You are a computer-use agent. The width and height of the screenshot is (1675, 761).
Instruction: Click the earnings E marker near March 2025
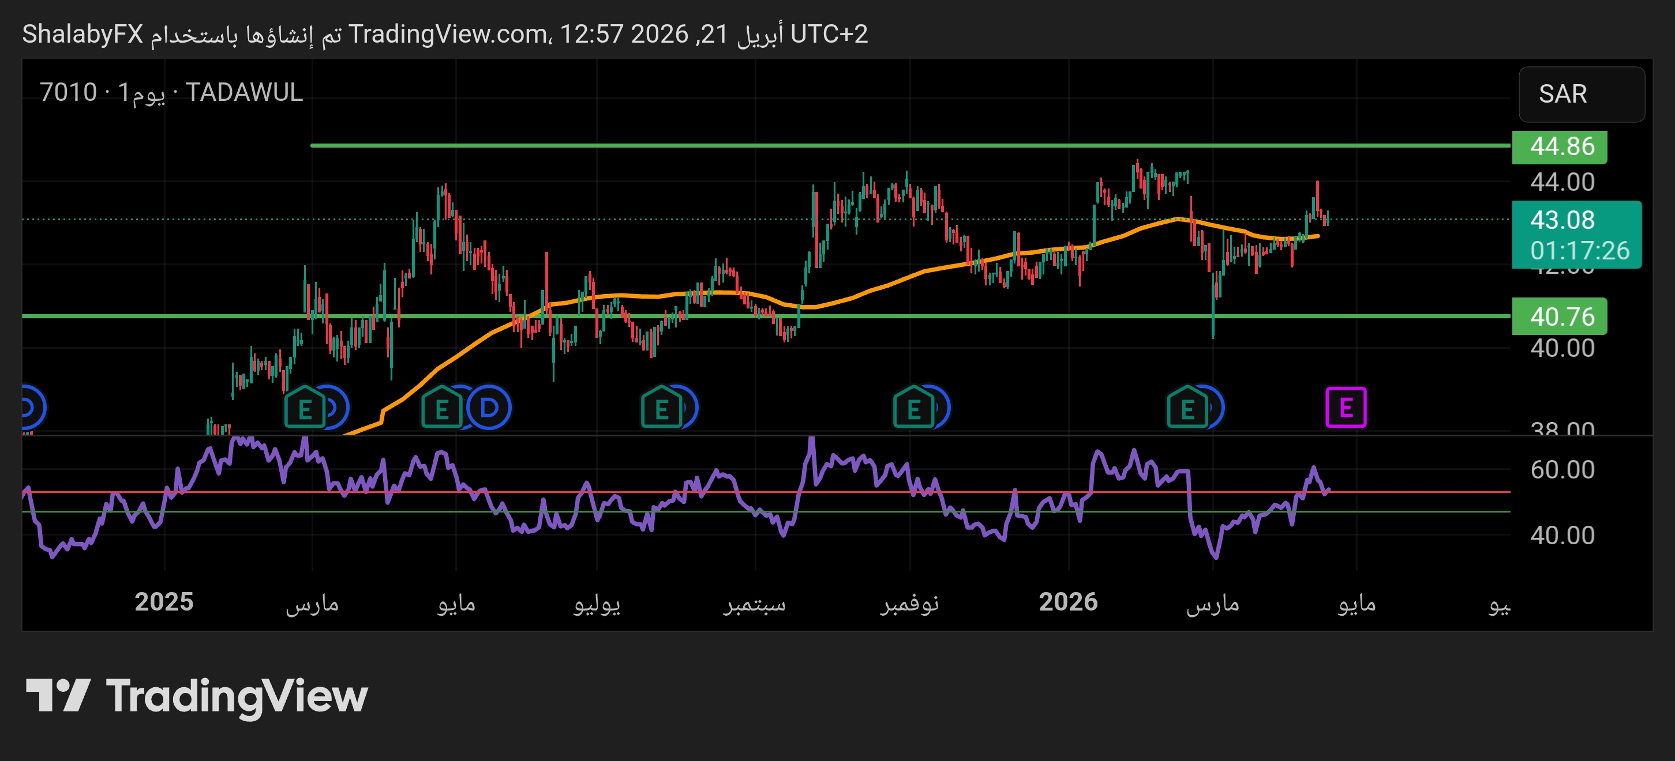(x=304, y=409)
